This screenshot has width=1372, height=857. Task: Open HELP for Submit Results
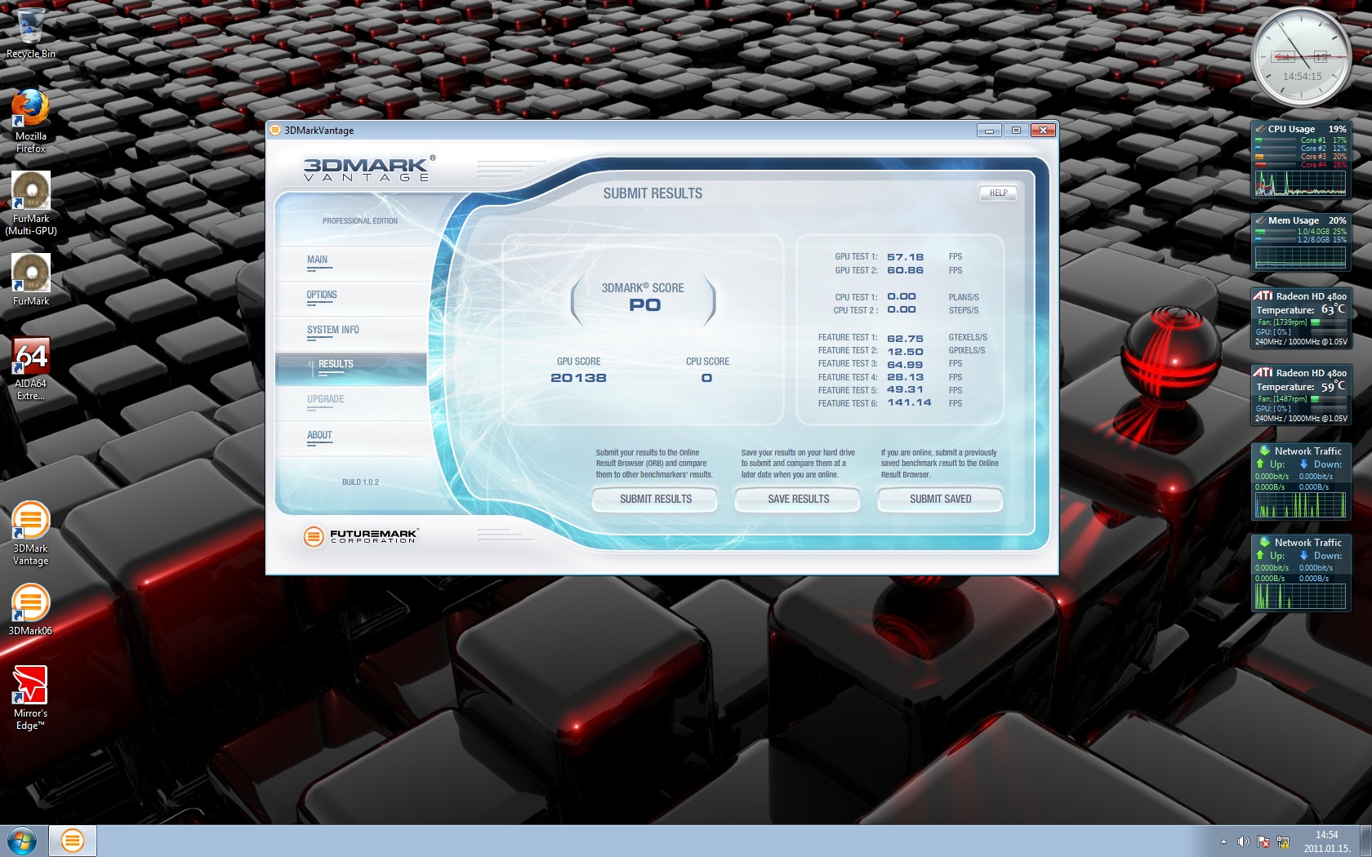coord(998,193)
